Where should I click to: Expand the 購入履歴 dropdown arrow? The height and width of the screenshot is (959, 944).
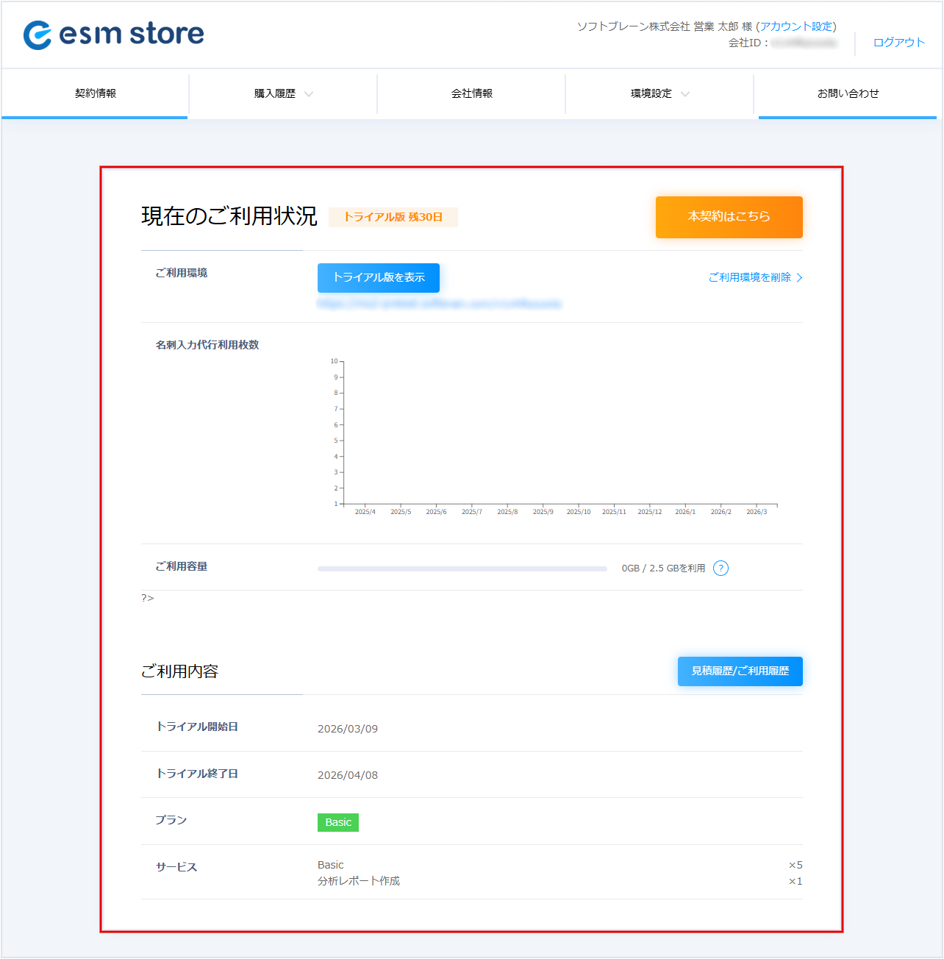[309, 94]
